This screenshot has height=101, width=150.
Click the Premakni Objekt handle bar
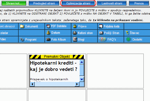point(57,57)
